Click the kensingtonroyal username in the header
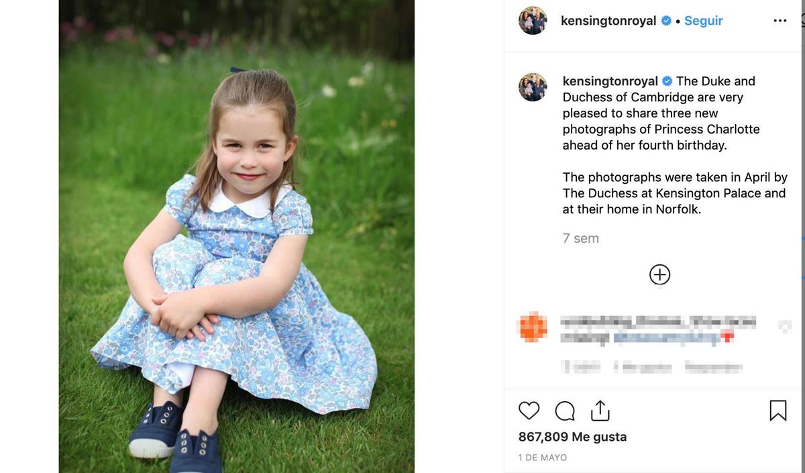Screen dimensions: 805x473 (x=608, y=21)
